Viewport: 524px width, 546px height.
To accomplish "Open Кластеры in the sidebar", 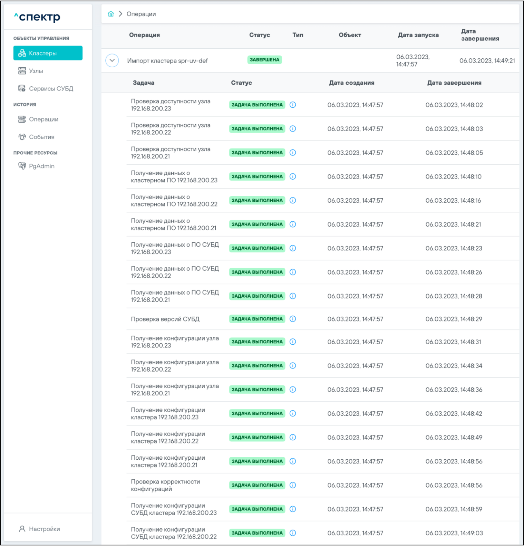I will (48, 53).
